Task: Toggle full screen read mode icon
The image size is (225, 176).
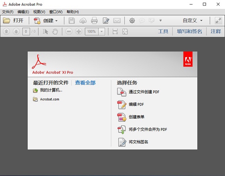Action: (218, 21)
